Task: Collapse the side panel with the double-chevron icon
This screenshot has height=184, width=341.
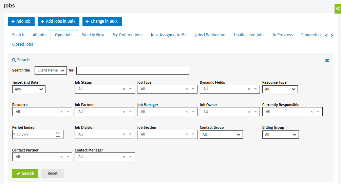Action: click(338, 9)
